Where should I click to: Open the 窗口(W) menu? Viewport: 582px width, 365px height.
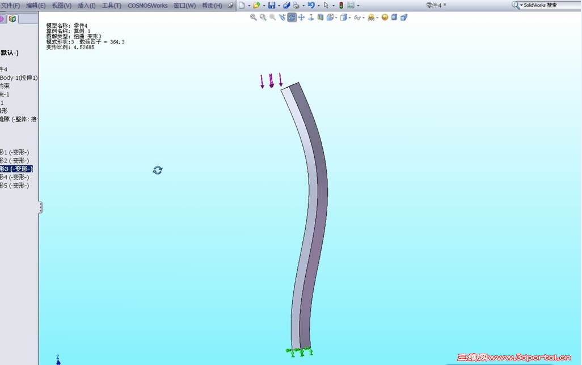point(185,6)
